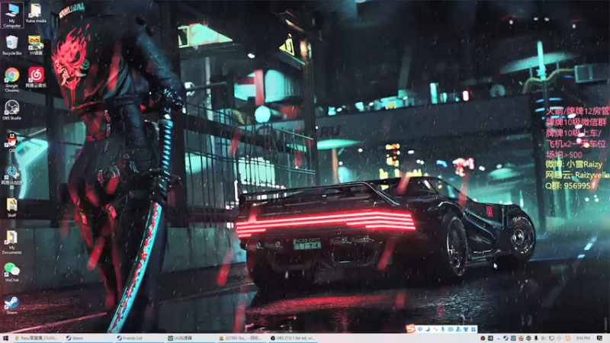Open the NetEase UU accelerator desktop icon
Screen dimensions: 610x343
(x=11, y=177)
